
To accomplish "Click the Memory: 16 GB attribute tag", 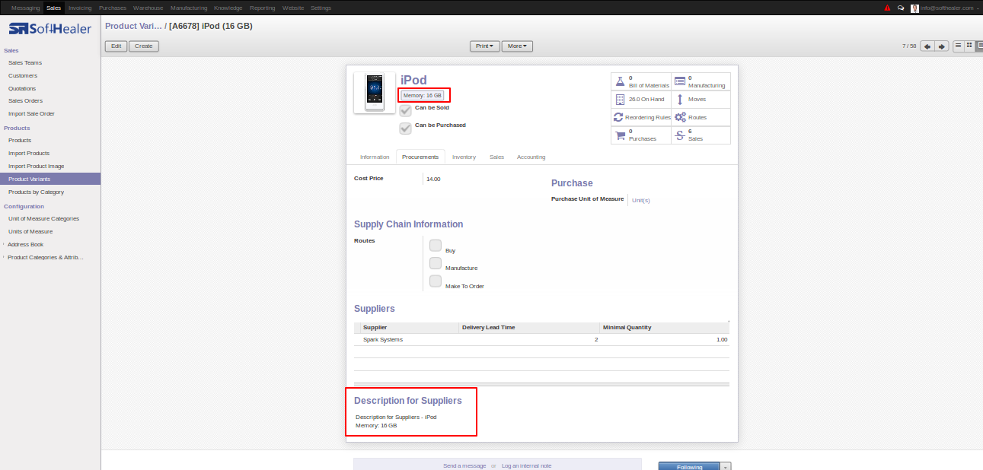I will [x=423, y=95].
